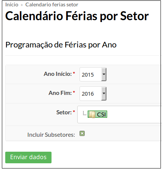Click the CSI folder icon

coord(92,114)
